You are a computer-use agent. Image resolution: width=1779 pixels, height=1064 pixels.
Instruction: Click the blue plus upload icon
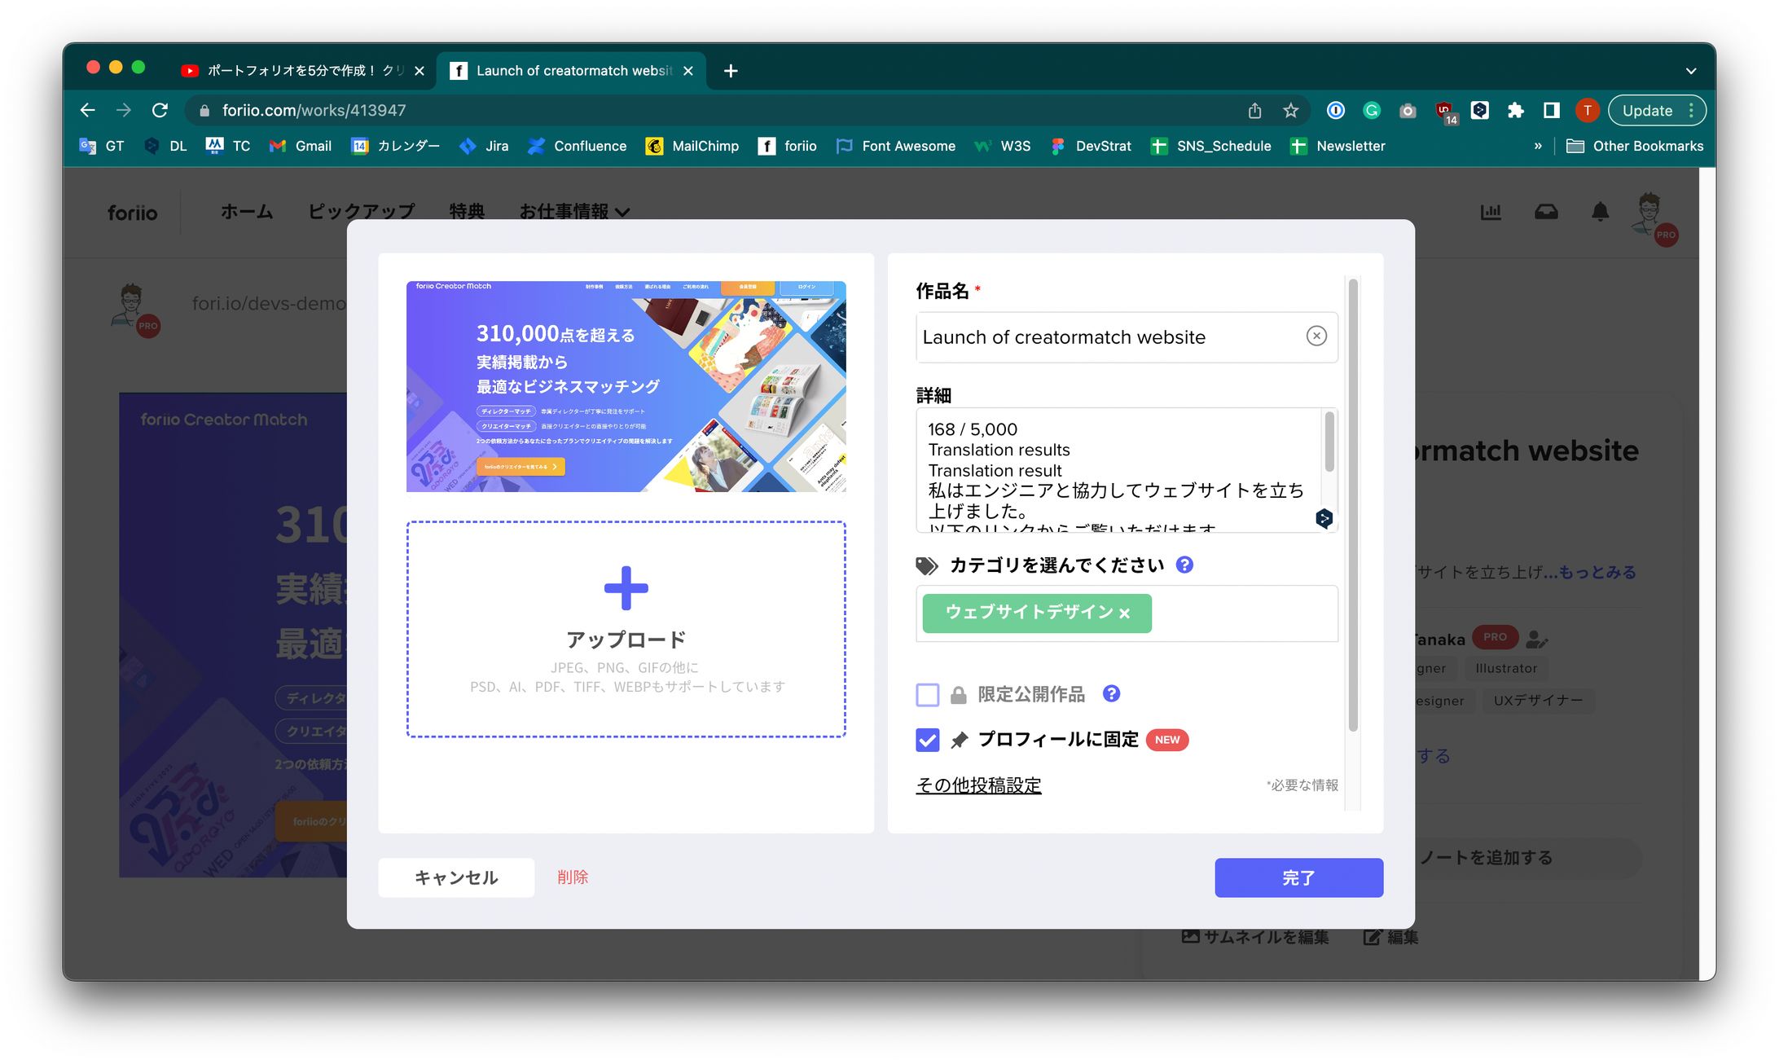pyautogui.click(x=626, y=587)
